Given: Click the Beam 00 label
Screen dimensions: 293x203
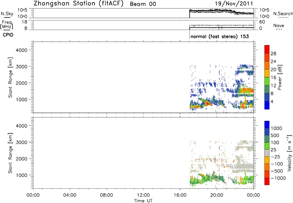Looking at the screenshot, I should pyautogui.click(x=143, y=4).
